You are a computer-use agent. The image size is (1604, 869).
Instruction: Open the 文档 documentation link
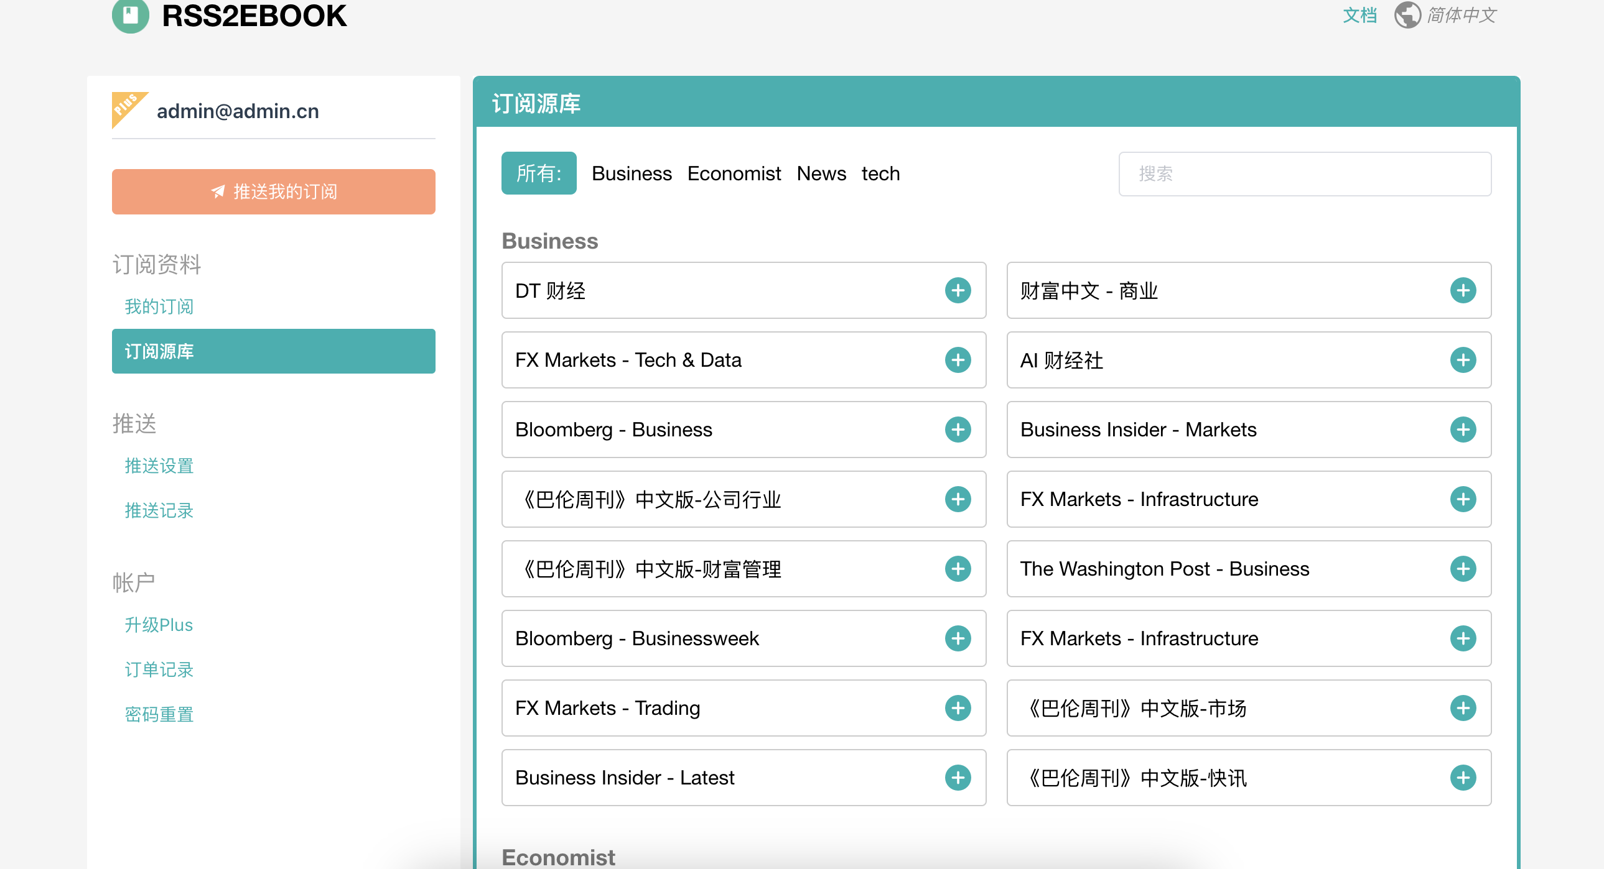click(1360, 15)
